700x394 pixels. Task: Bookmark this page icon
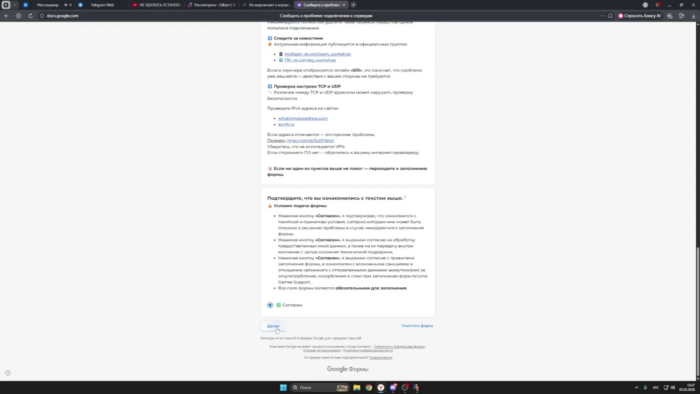click(x=610, y=16)
